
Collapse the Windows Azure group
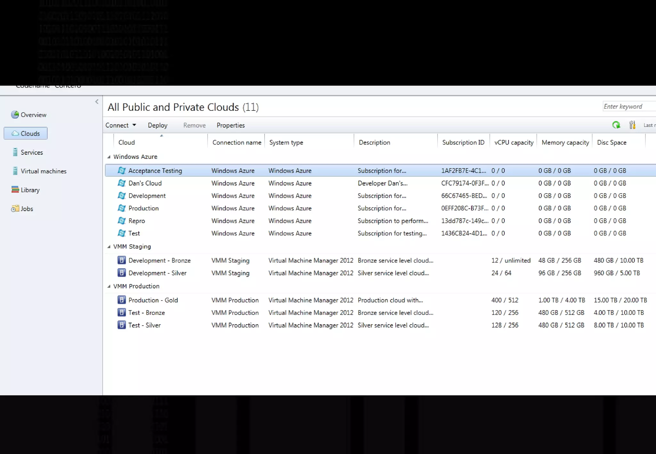tap(109, 157)
